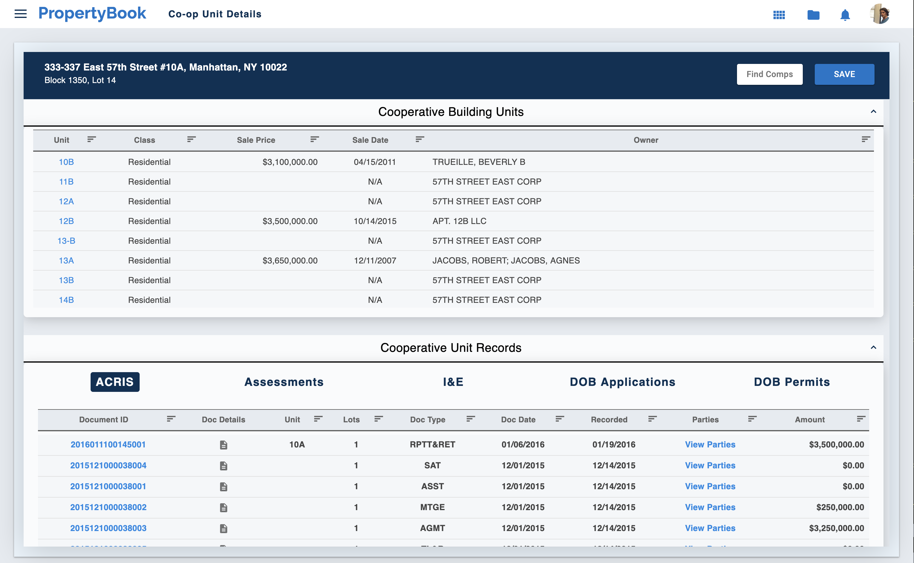Sort units table by Owner column
The height and width of the screenshot is (563, 914).
[866, 139]
